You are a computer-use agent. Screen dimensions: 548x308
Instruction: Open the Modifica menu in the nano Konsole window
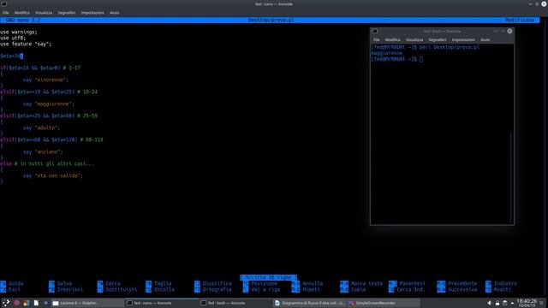click(x=22, y=13)
